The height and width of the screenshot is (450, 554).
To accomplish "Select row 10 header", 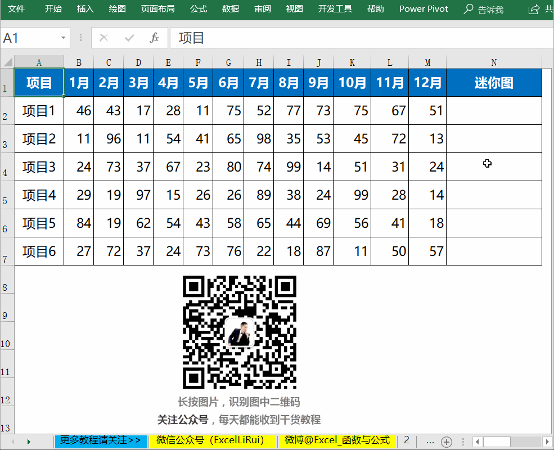I will pos(7,336).
